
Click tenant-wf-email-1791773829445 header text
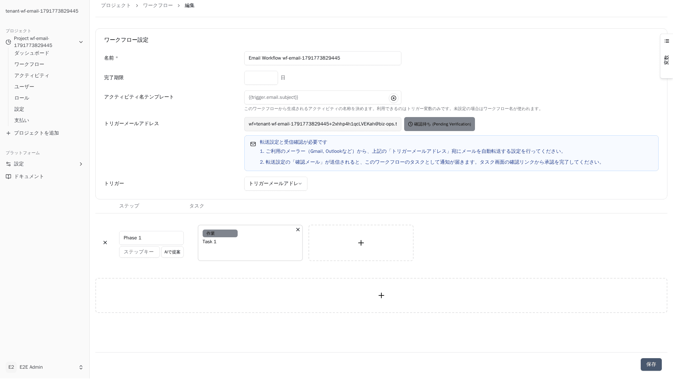[42, 11]
